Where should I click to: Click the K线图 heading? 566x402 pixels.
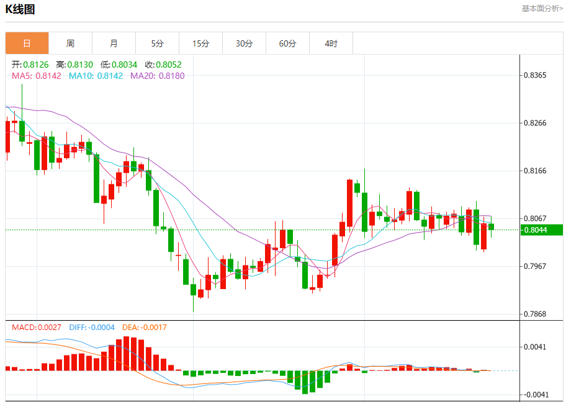point(20,9)
